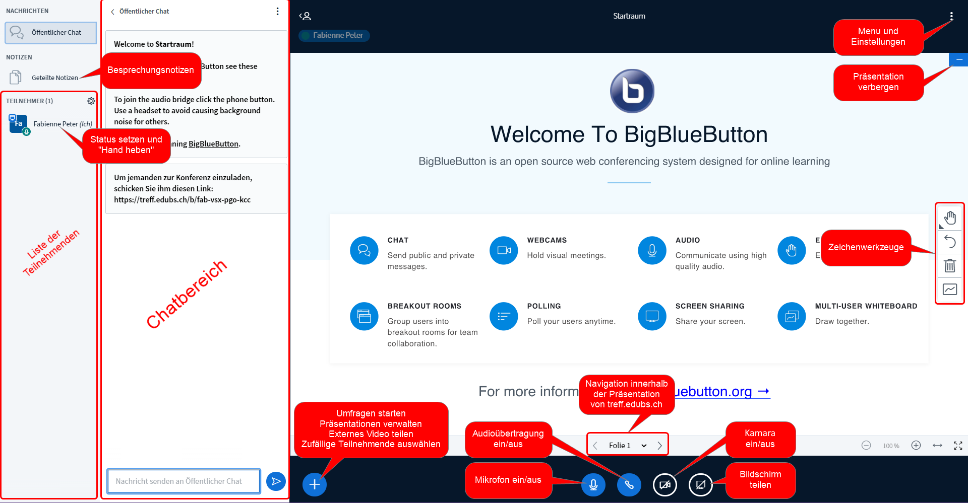Open Geteilte Notizen

pos(54,78)
